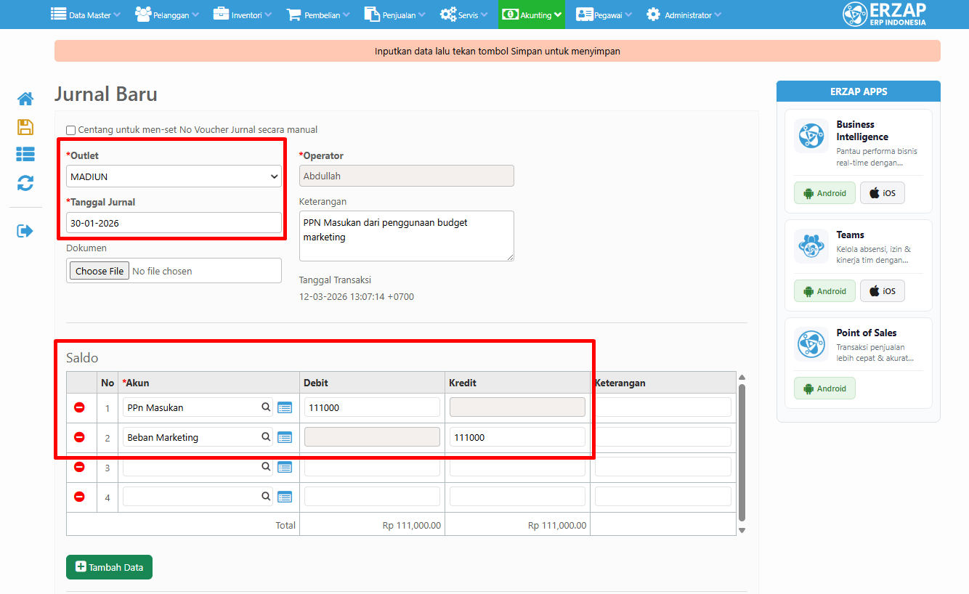This screenshot has height=594, width=969.
Task: Click the refresh arrows sidebar icon
Action: pos(25,183)
